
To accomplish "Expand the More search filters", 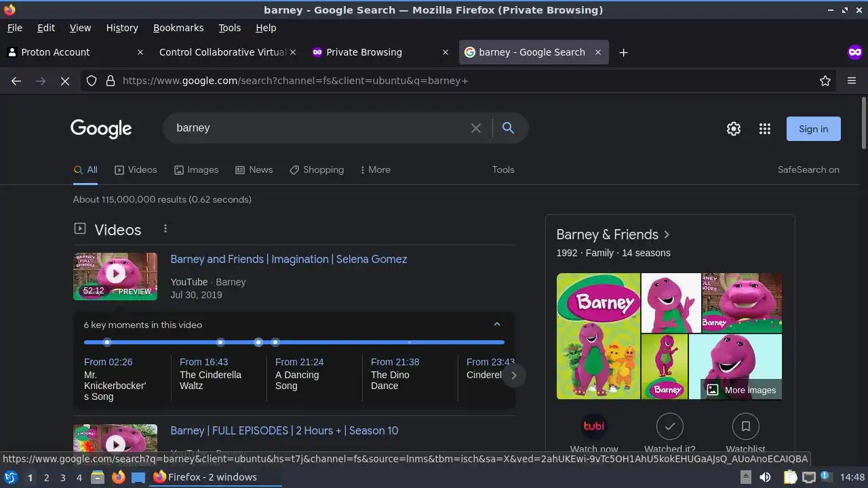I will [375, 169].
